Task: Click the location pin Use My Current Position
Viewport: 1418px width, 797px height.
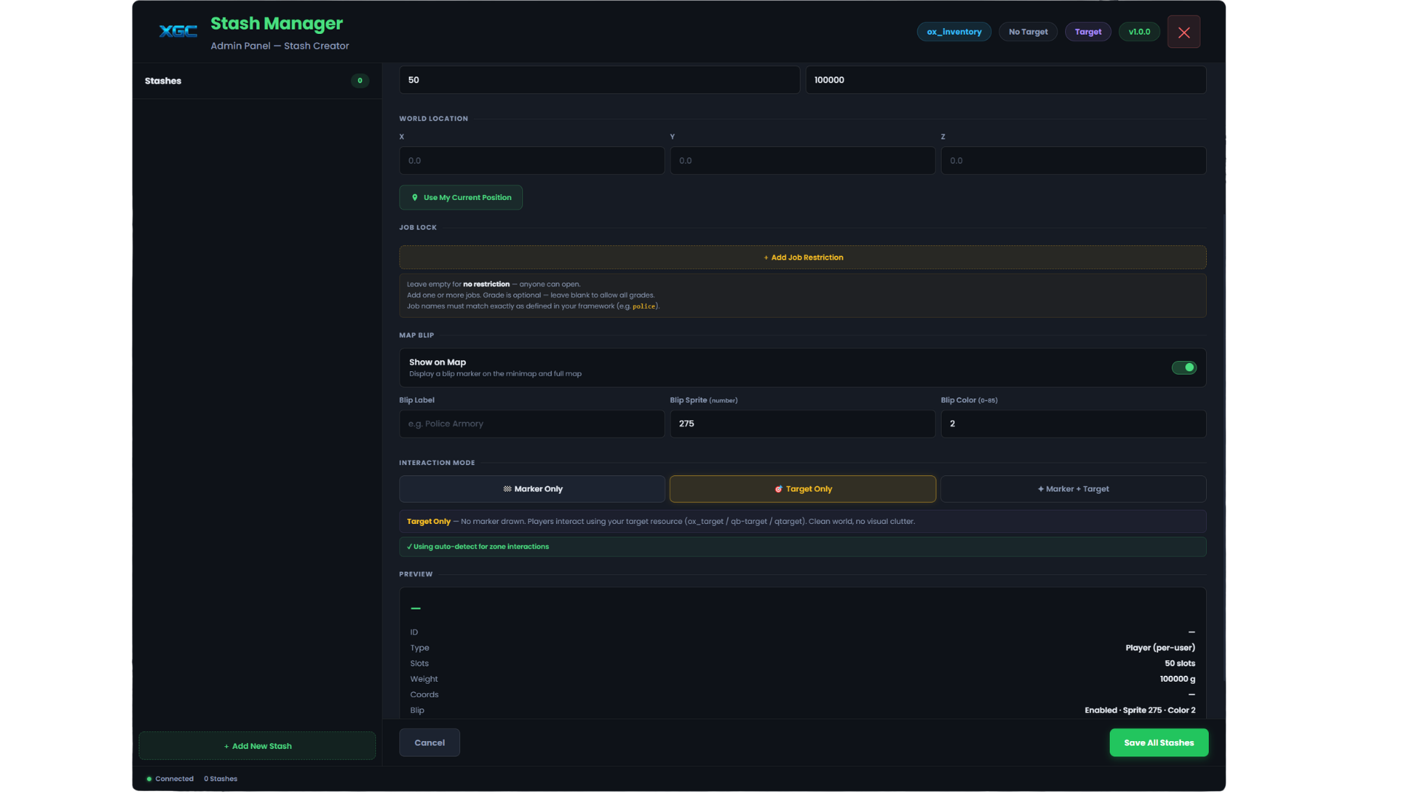Action: click(x=461, y=198)
